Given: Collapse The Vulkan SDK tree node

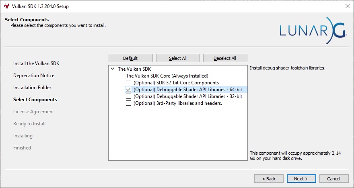Looking at the screenshot, I should (113, 69).
